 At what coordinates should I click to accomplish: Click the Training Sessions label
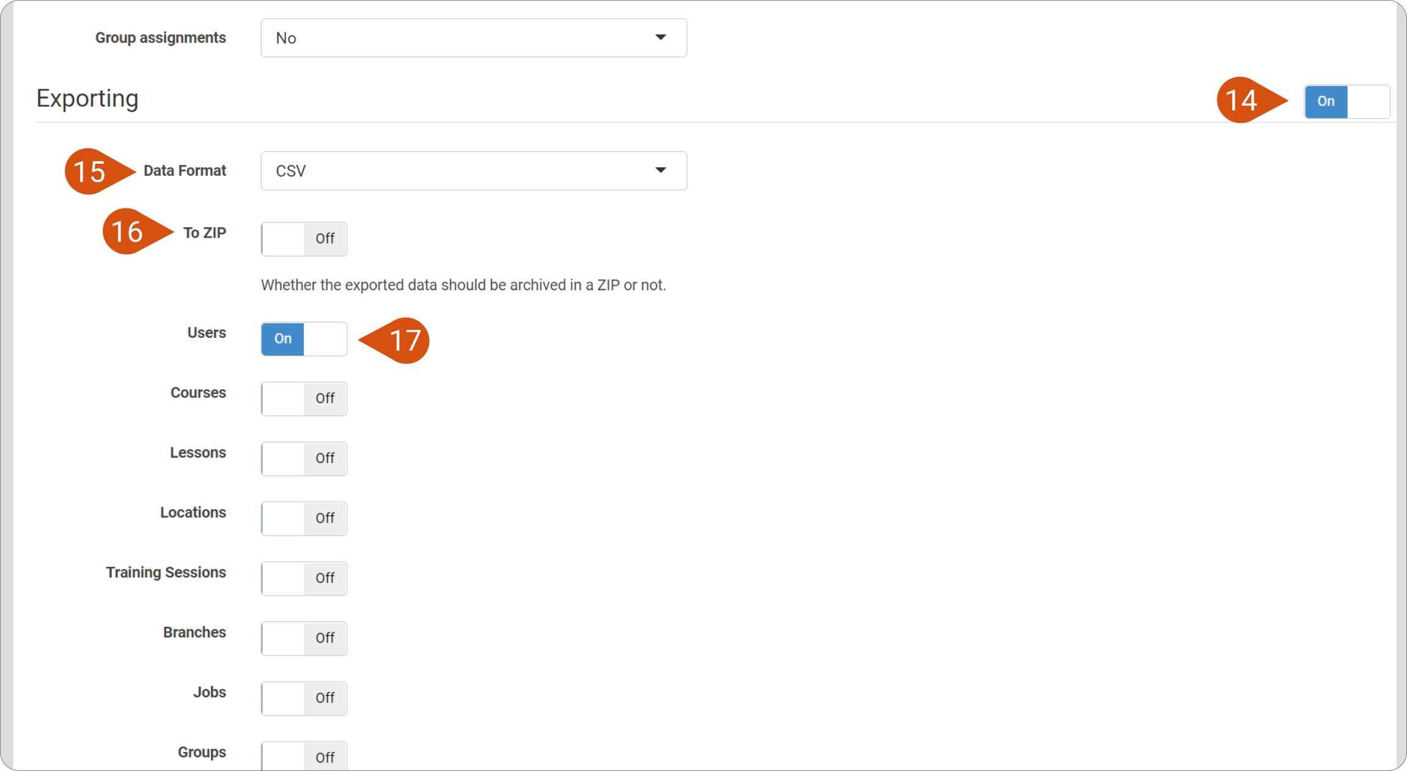tap(166, 572)
